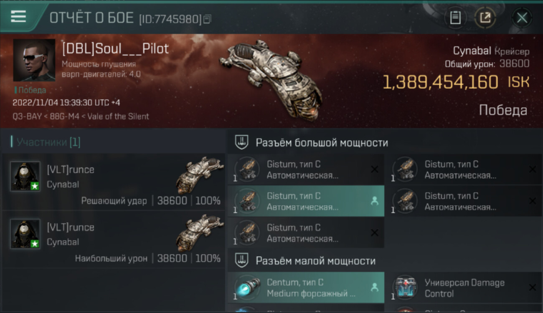Select the Centum Medium afterburner module
543x313 pixels.
[x=306, y=288]
